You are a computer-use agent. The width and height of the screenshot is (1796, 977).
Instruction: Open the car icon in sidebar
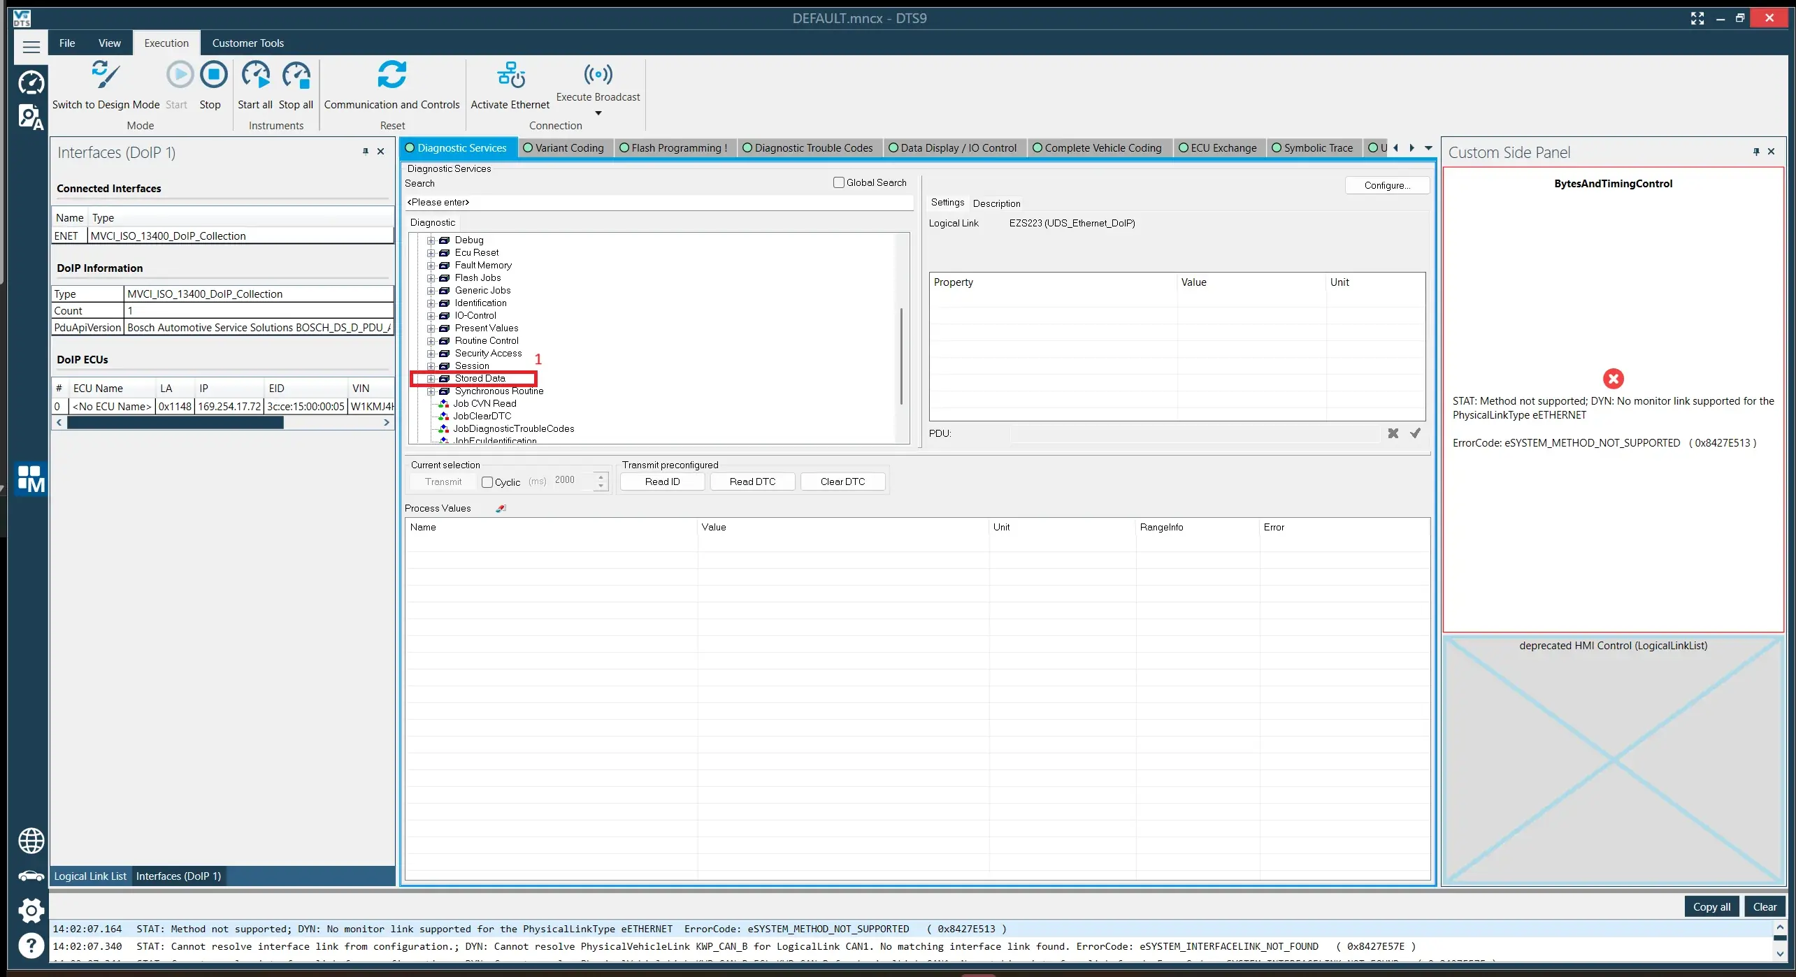(31, 876)
